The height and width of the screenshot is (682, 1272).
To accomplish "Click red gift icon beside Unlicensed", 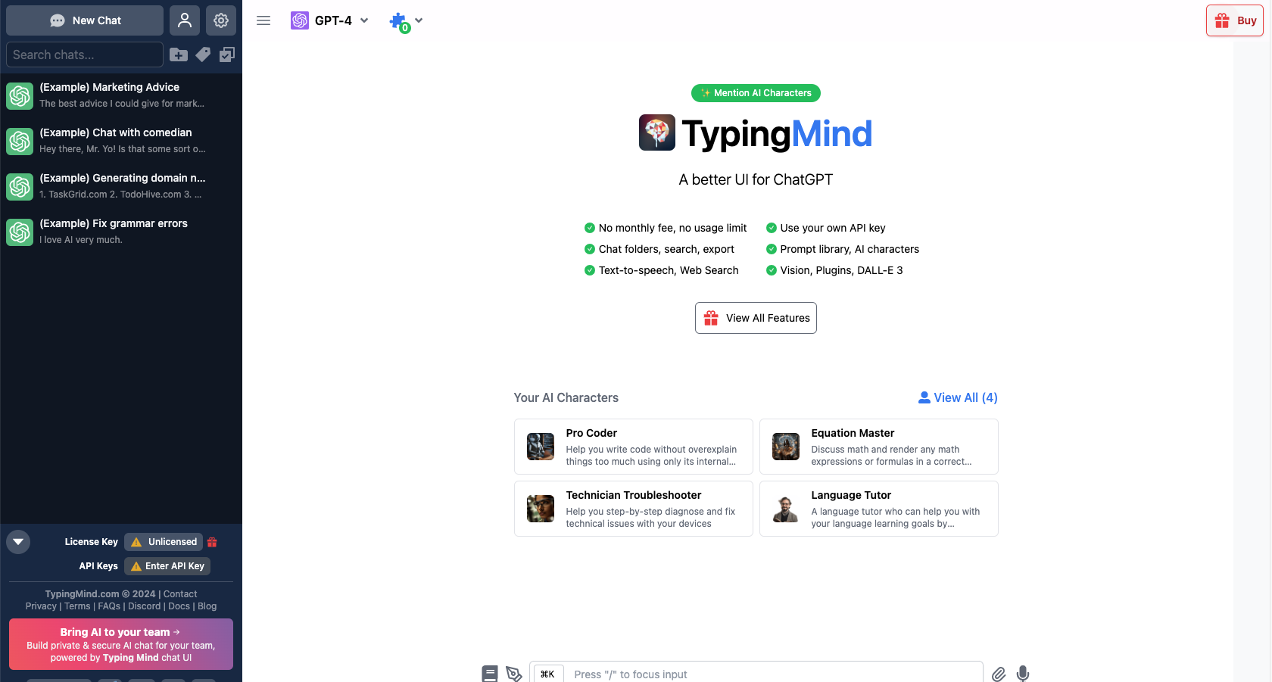I will pos(212,542).
